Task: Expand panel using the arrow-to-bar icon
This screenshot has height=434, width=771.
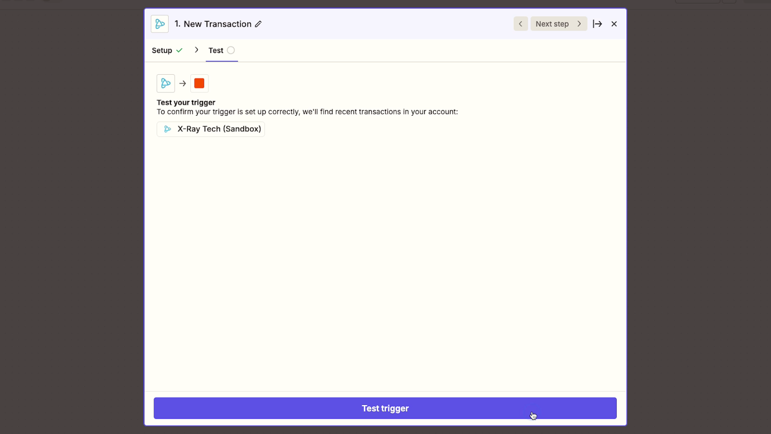Action: pyautogui.click(x=598, y=24)
